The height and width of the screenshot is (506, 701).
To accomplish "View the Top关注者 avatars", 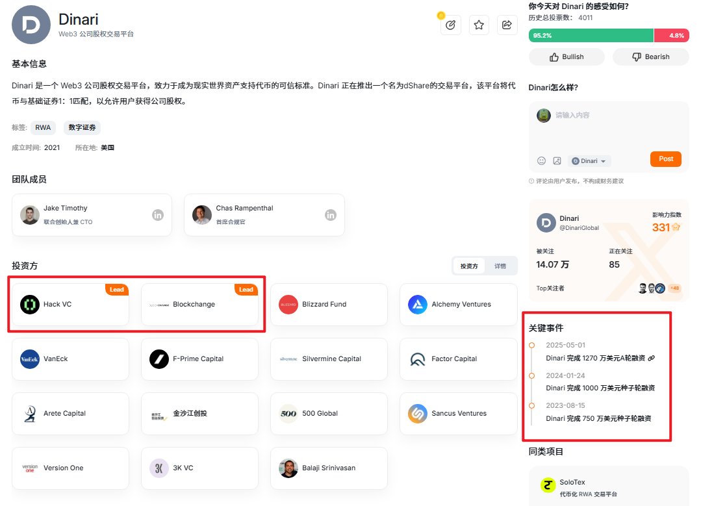I will tap(652, 288).
